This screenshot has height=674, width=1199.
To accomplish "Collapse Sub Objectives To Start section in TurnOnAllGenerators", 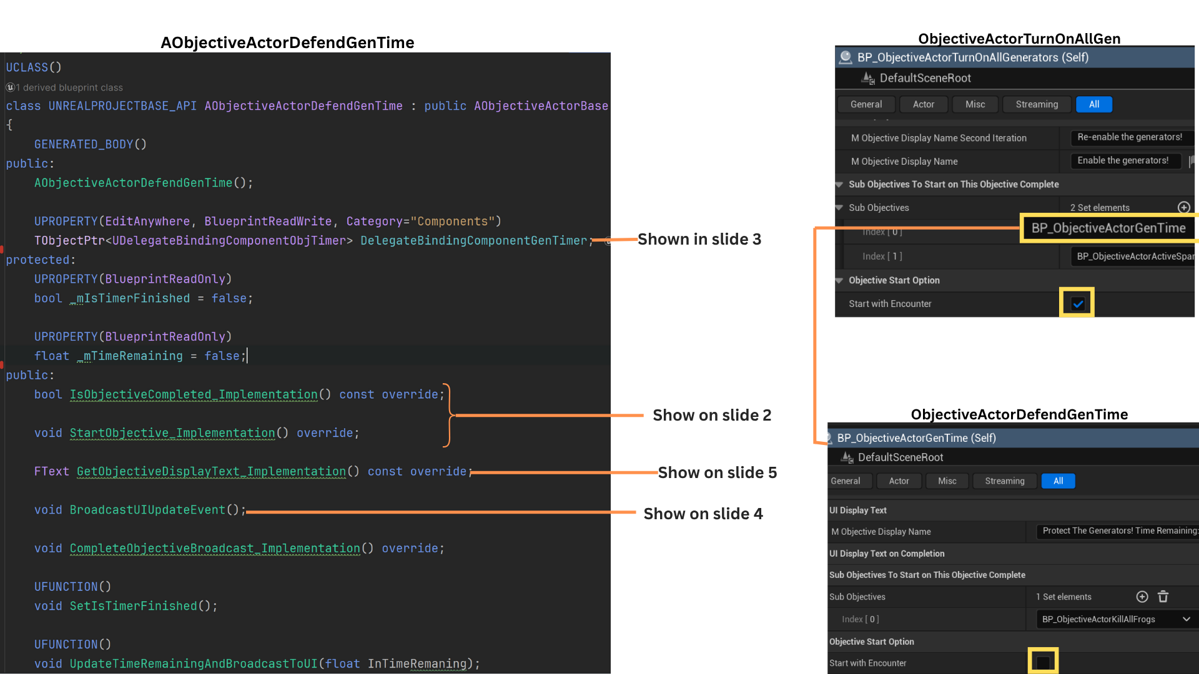I will tap(839, 184).
